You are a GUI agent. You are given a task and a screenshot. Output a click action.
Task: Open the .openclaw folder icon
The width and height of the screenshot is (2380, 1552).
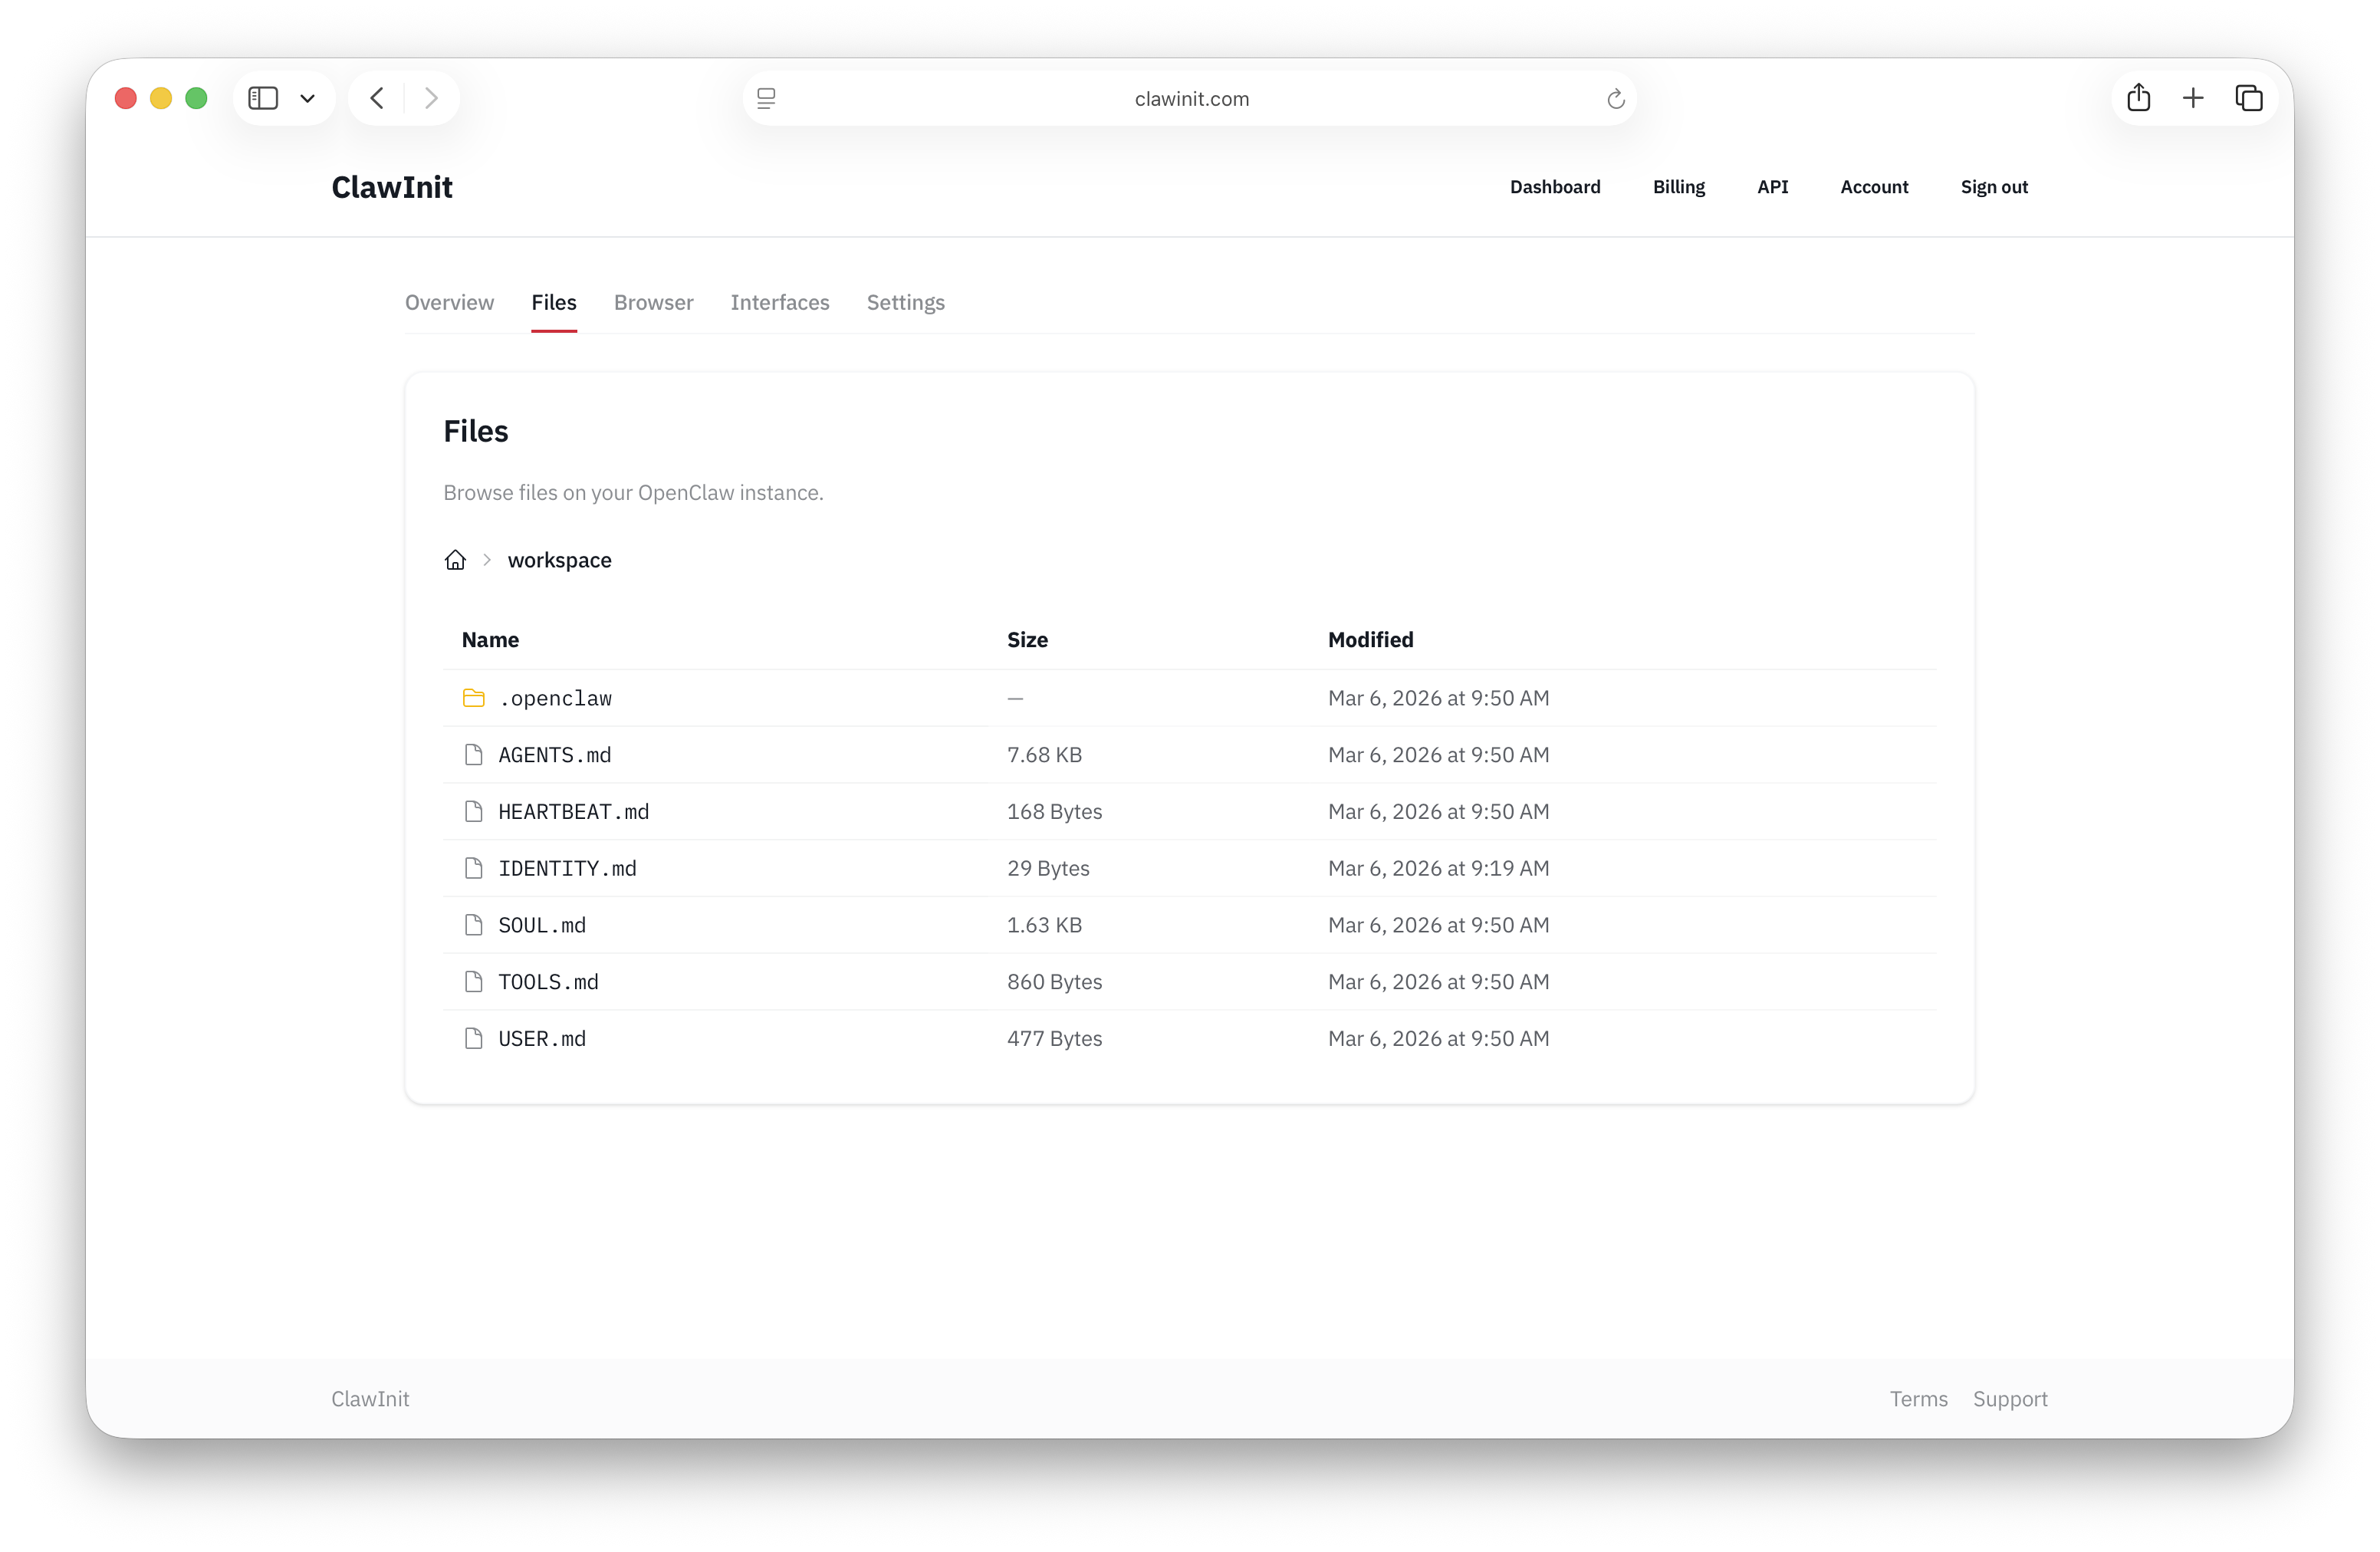click(x=474, y=698)
